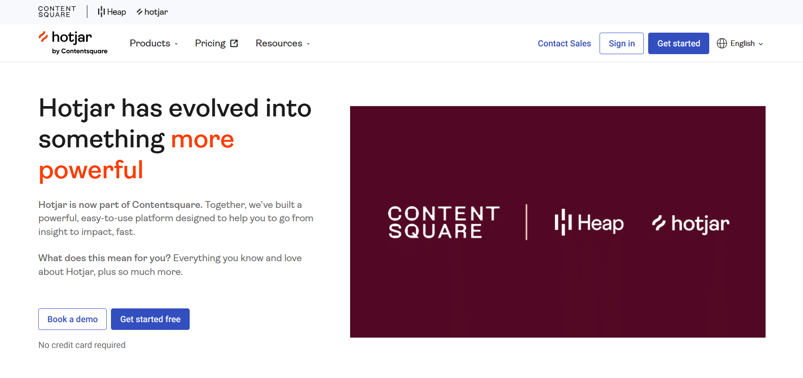The image size is (803, 378).
Task: Open the Heap logo link in top bar
Action: pyautogui.click(x=112, y=12)
